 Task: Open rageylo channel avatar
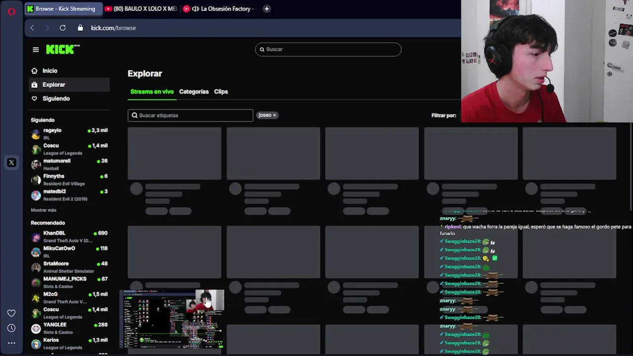(x=36, y=134)
